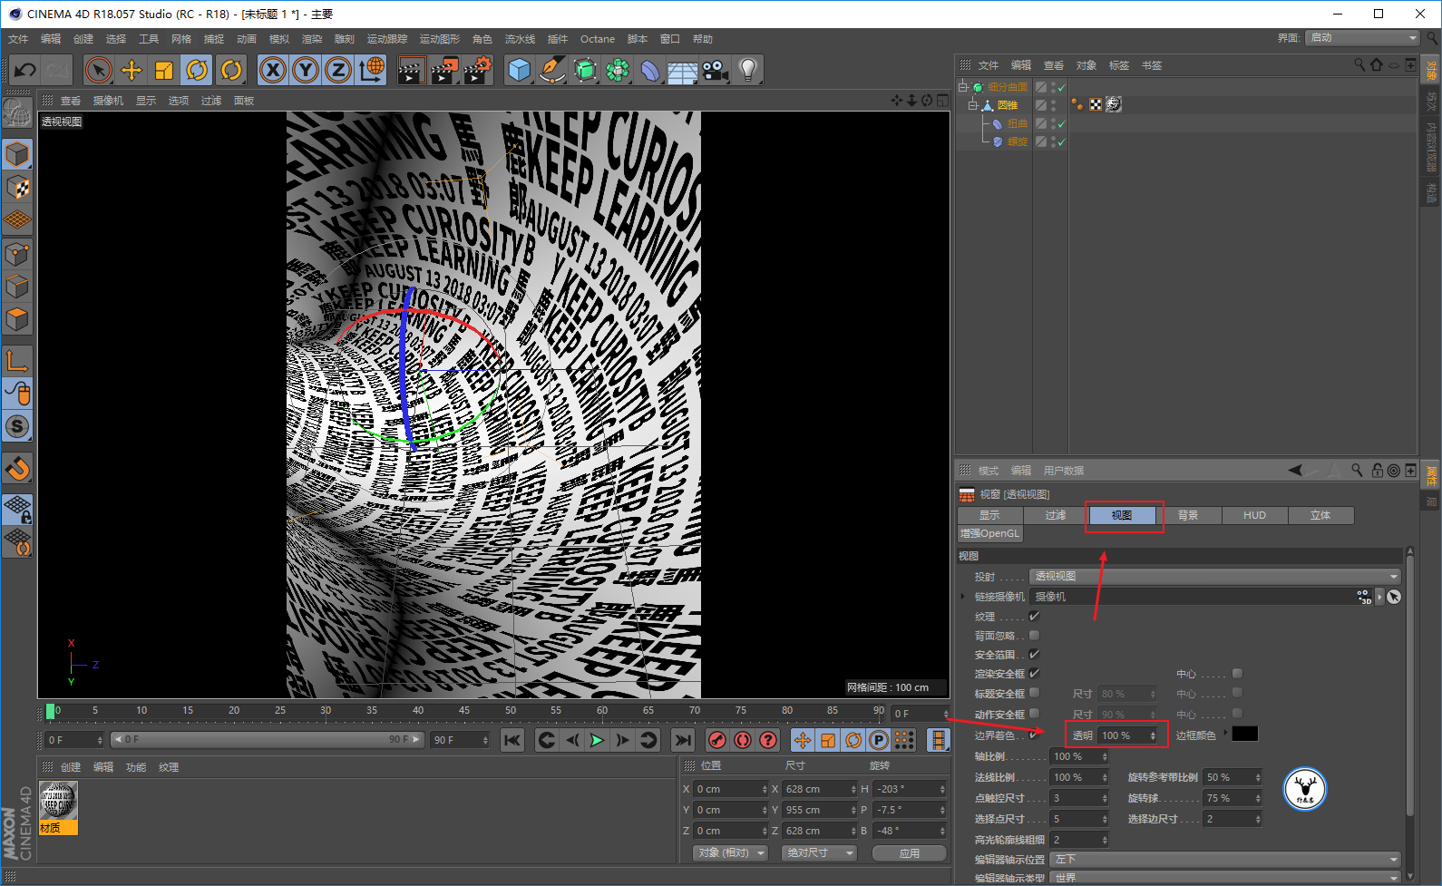This screenshot has height=886, width=1442.
Task: Open the subdivision surface generator icon
Action: point(585,70)
